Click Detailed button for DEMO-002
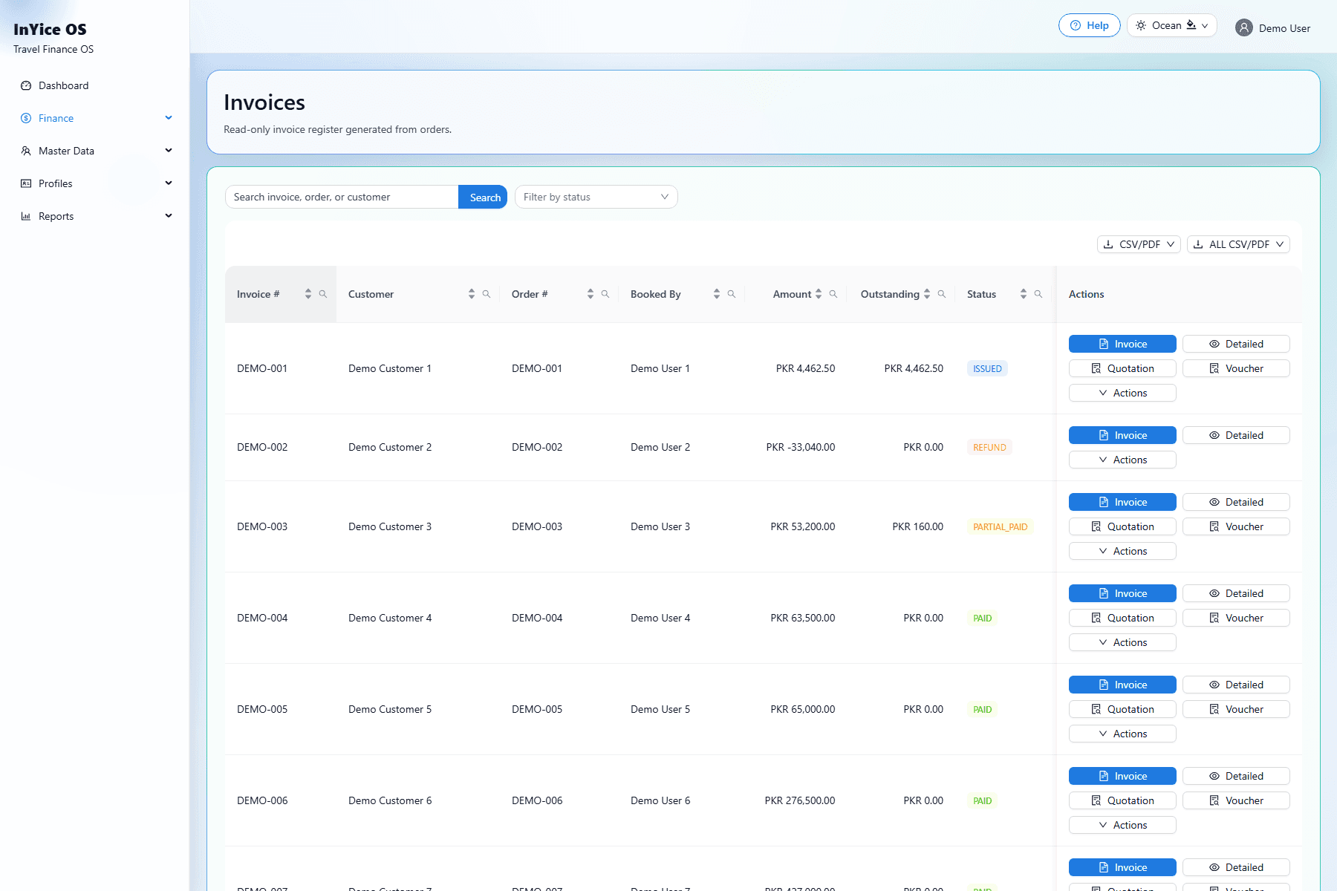The height and width of the screenshot is (891, 1337). 1236,435
